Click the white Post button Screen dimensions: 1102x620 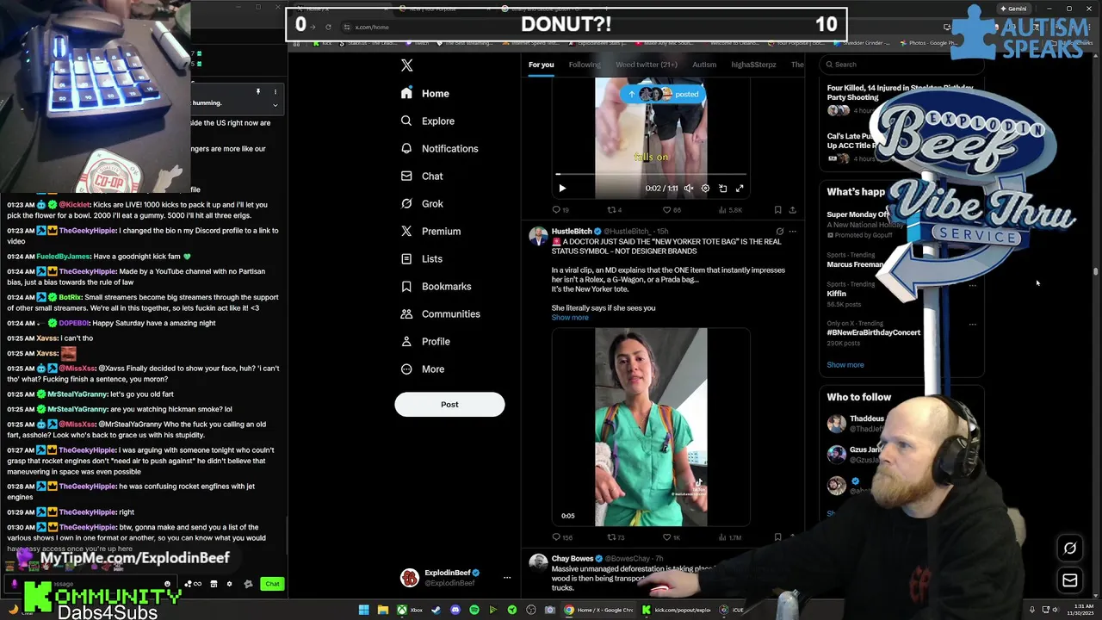(x=449, y=405)
